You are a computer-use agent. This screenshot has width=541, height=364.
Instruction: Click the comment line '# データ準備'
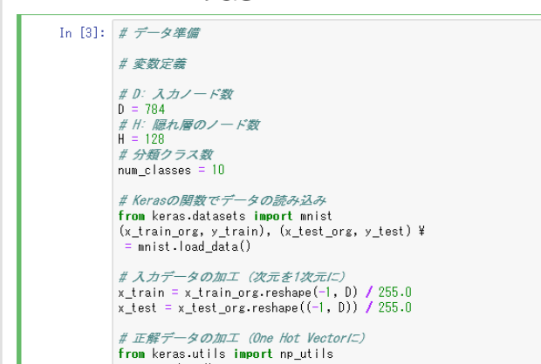pos(159,33)
